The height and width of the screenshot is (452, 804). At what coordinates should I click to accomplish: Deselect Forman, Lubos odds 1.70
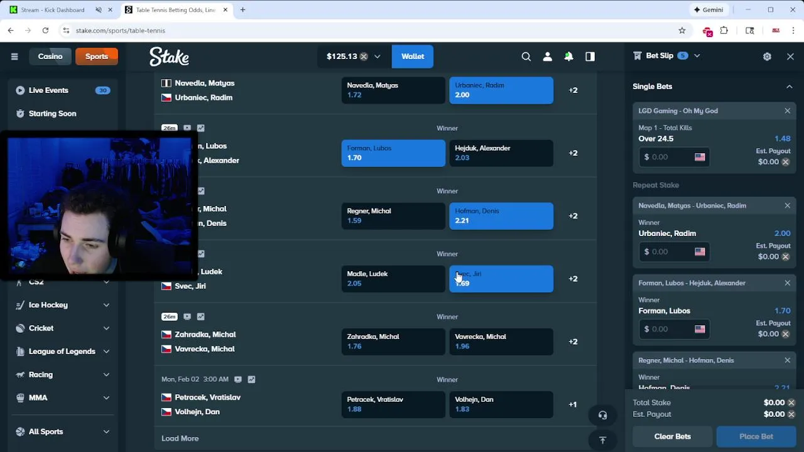(x=393, y=153)
